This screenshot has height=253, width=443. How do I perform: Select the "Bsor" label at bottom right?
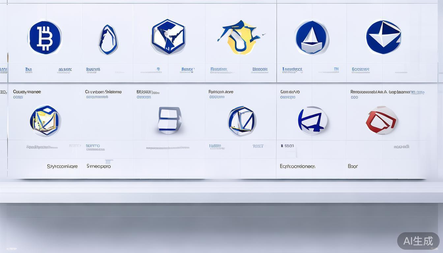tap(353, 166)
